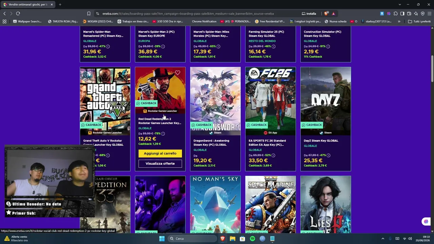Click the Windows taskbar Cerca search box
434x244 pixels.
coord(193,239)
